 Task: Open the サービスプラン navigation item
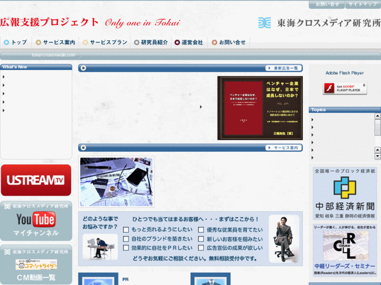pyautogui.click(x=105, y=42)
